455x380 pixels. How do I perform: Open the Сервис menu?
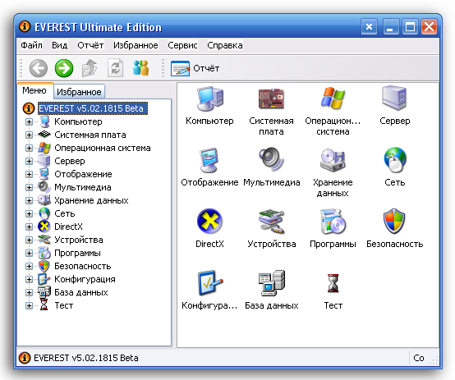pos(182,45)
